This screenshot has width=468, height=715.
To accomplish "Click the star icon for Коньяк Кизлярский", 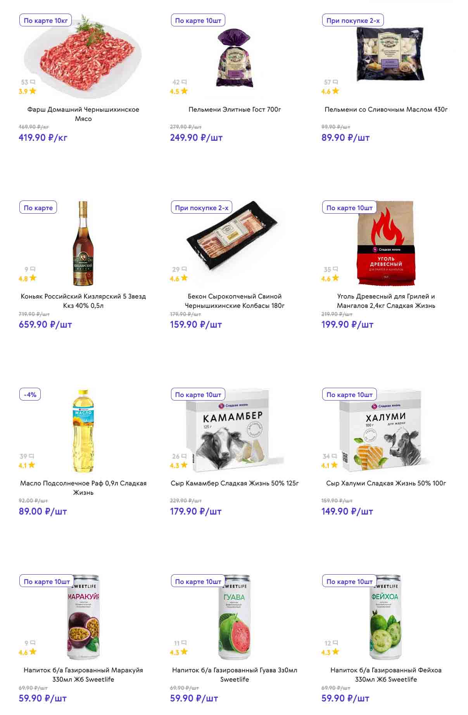I will 33,278.
